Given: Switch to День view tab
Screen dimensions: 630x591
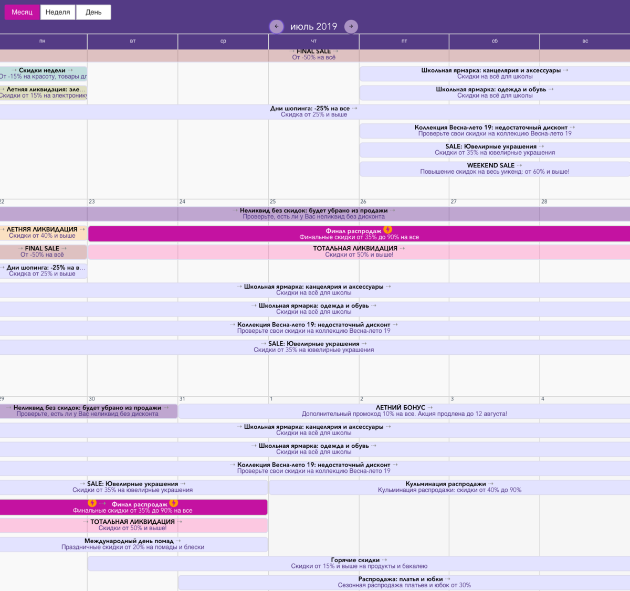Looking at the screenshot, I should click(93, 12).
